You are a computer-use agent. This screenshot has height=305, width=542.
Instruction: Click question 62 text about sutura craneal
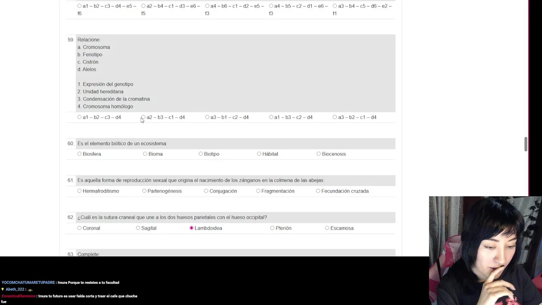pyautogui.click(x=172, y=217)
